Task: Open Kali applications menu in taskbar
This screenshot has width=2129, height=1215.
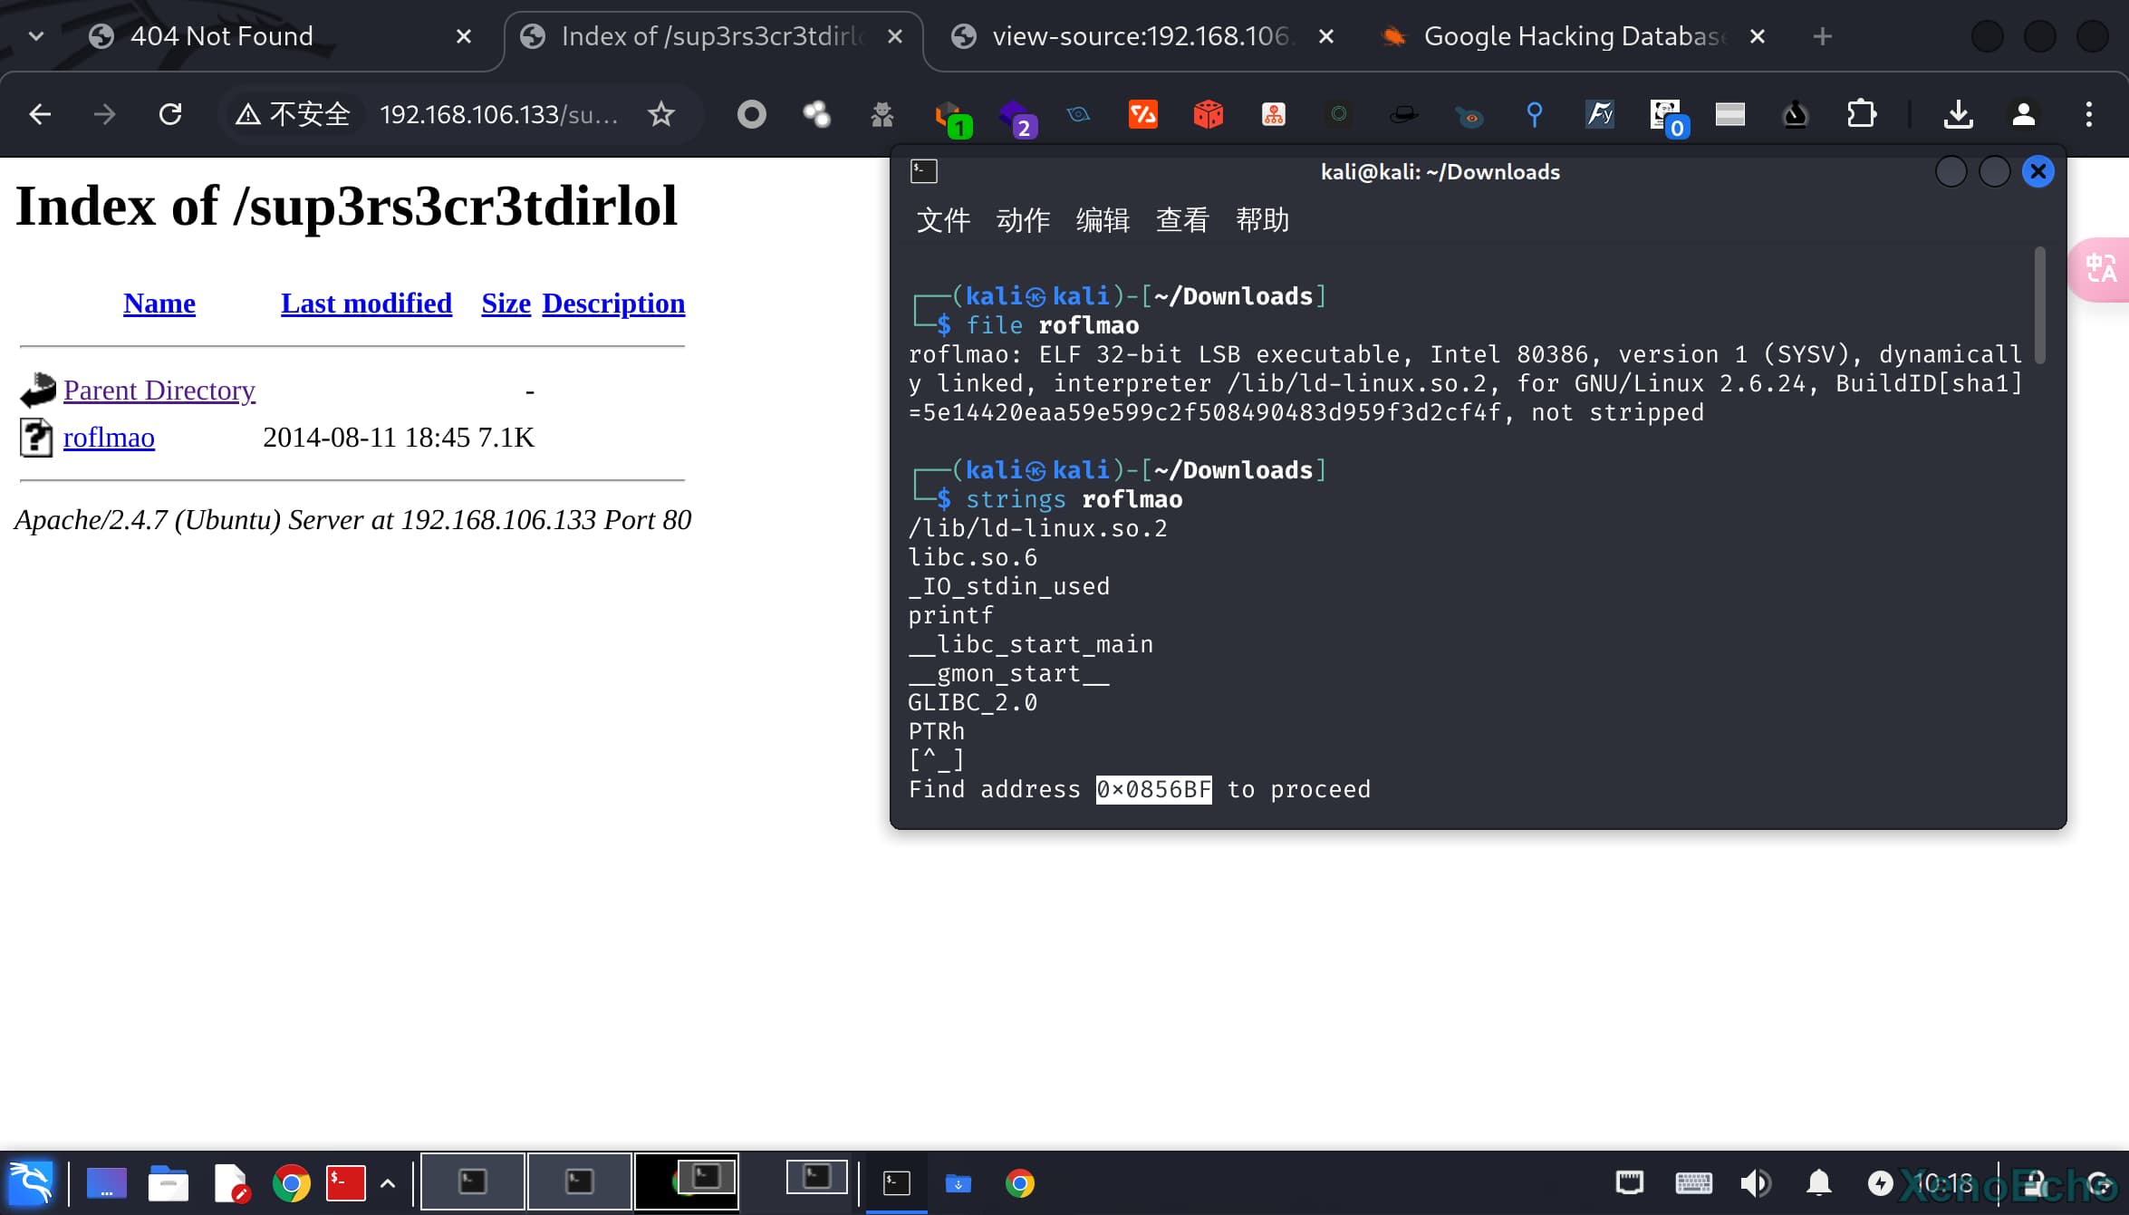Action: click(x=32, y=1182)
